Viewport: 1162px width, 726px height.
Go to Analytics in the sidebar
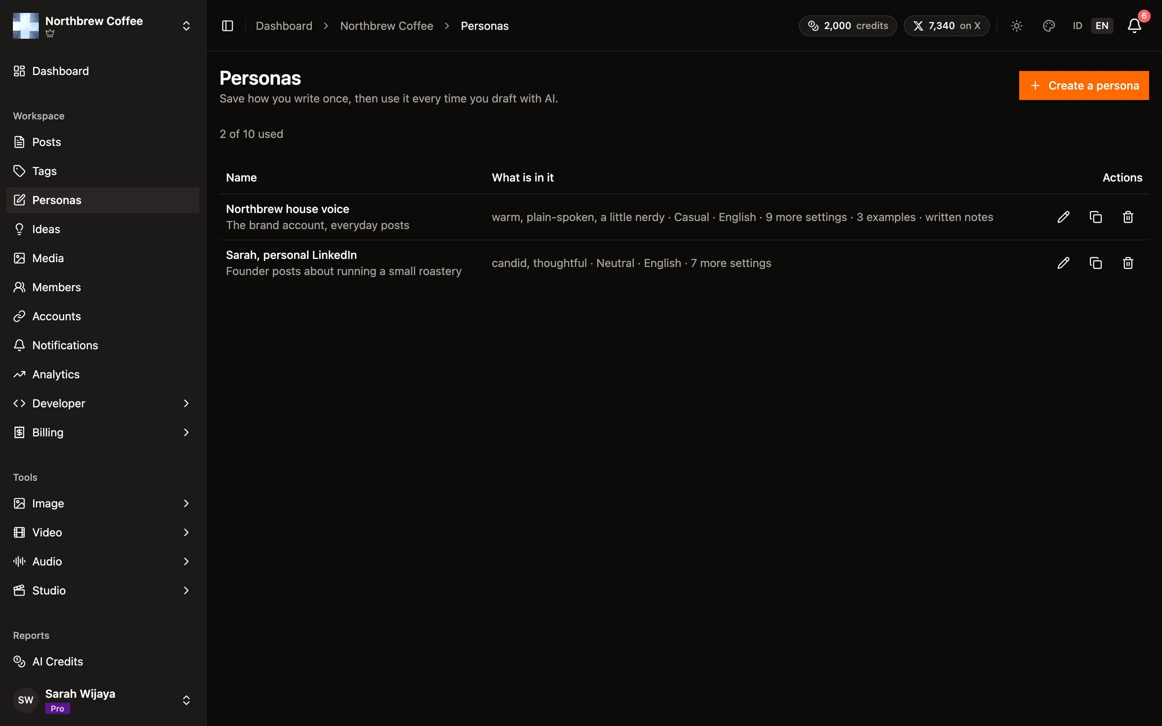103,375
